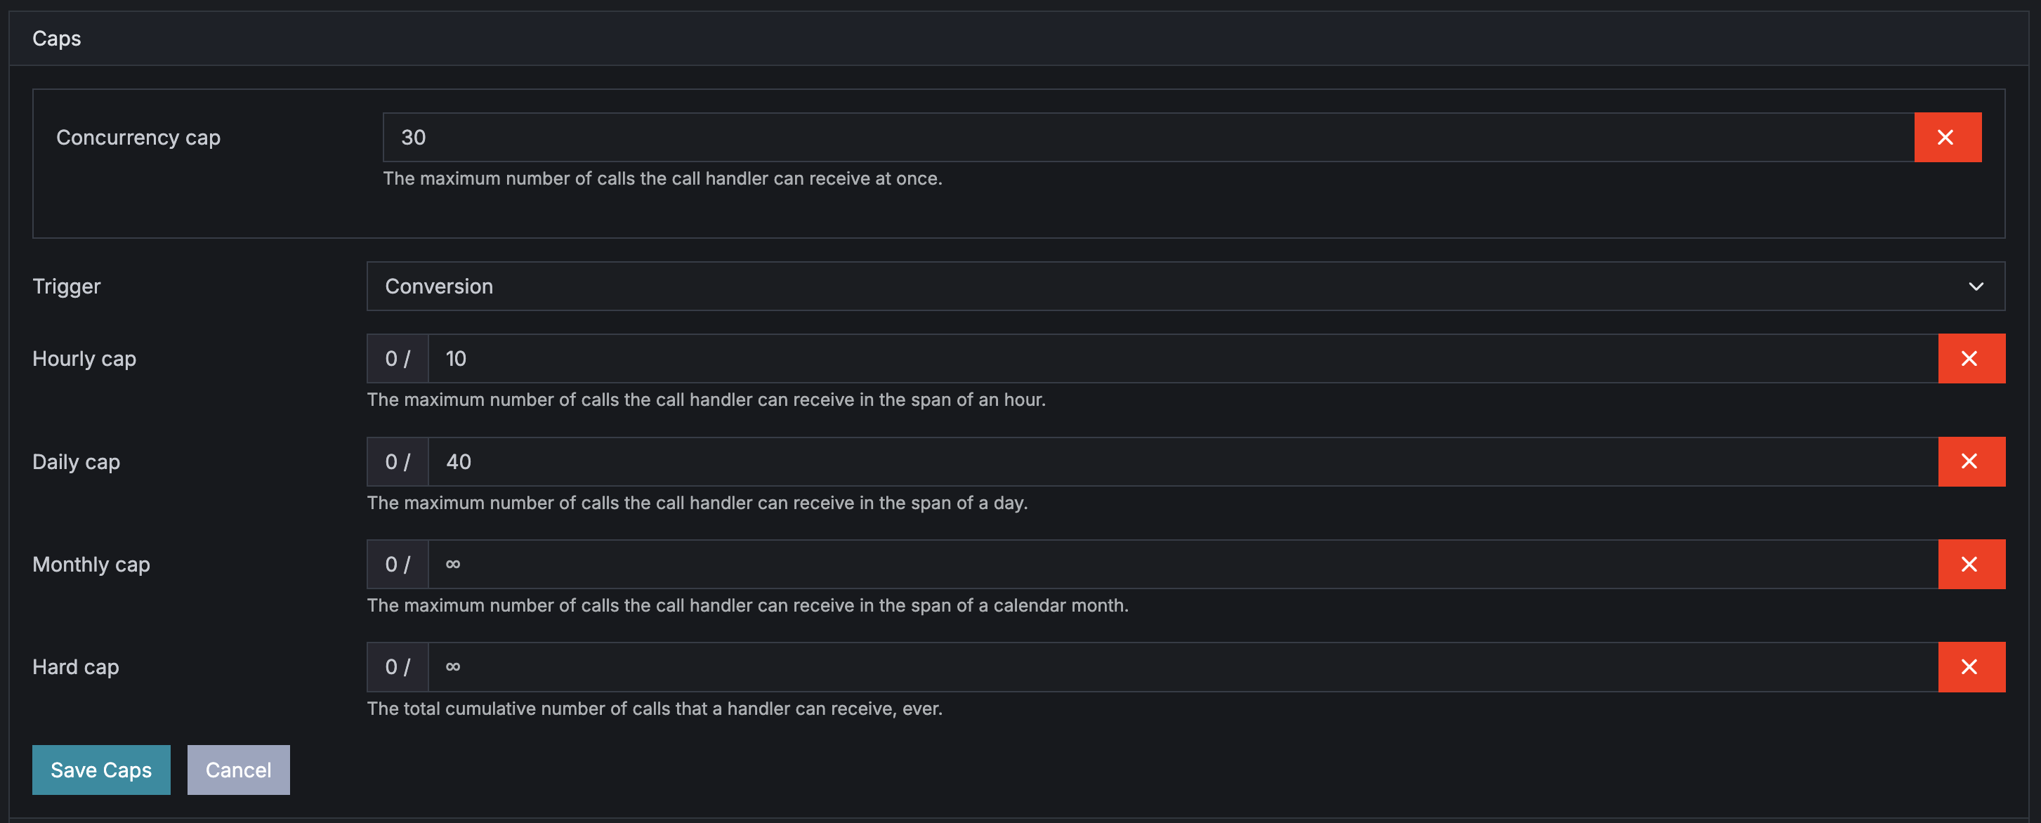Focus the Hard cap infinity input
The width and height of the screenshot is (2041, 823).
[1183, 667]
